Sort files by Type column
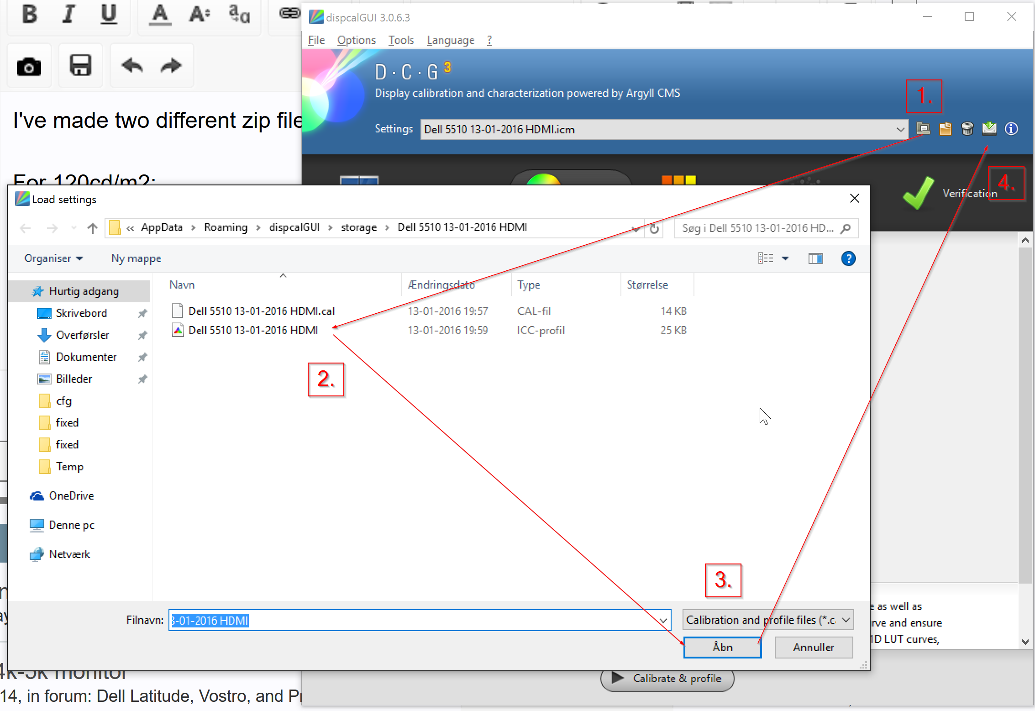 [x=566, y=285]
